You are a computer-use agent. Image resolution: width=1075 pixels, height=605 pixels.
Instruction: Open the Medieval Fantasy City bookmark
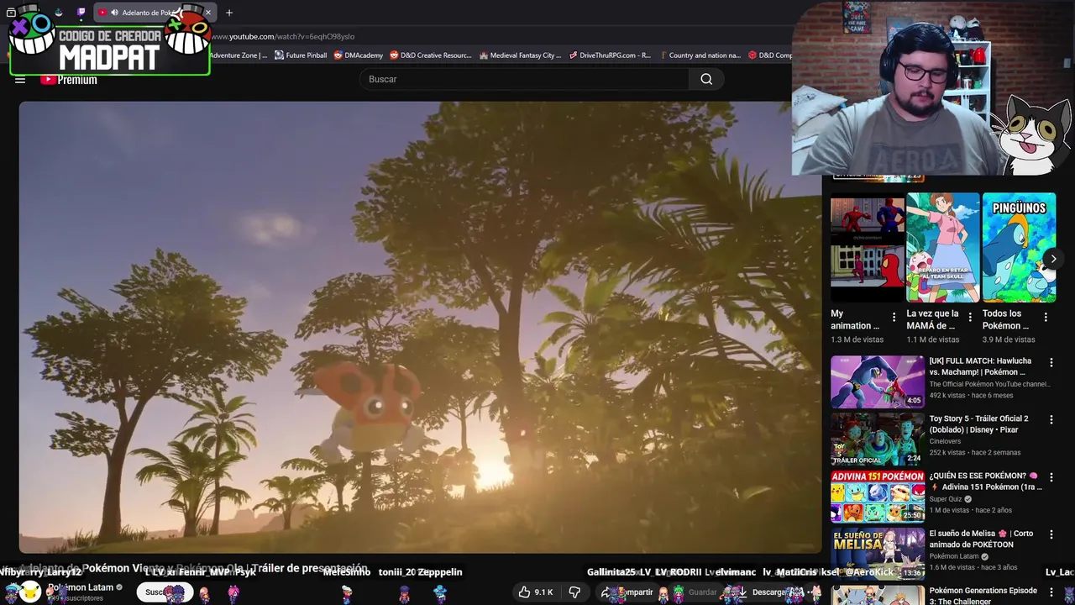click(x=520, y=55)
